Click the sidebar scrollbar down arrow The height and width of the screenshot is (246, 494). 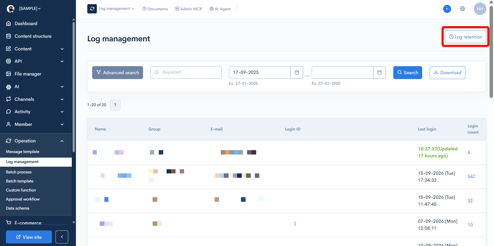(74, 222)
